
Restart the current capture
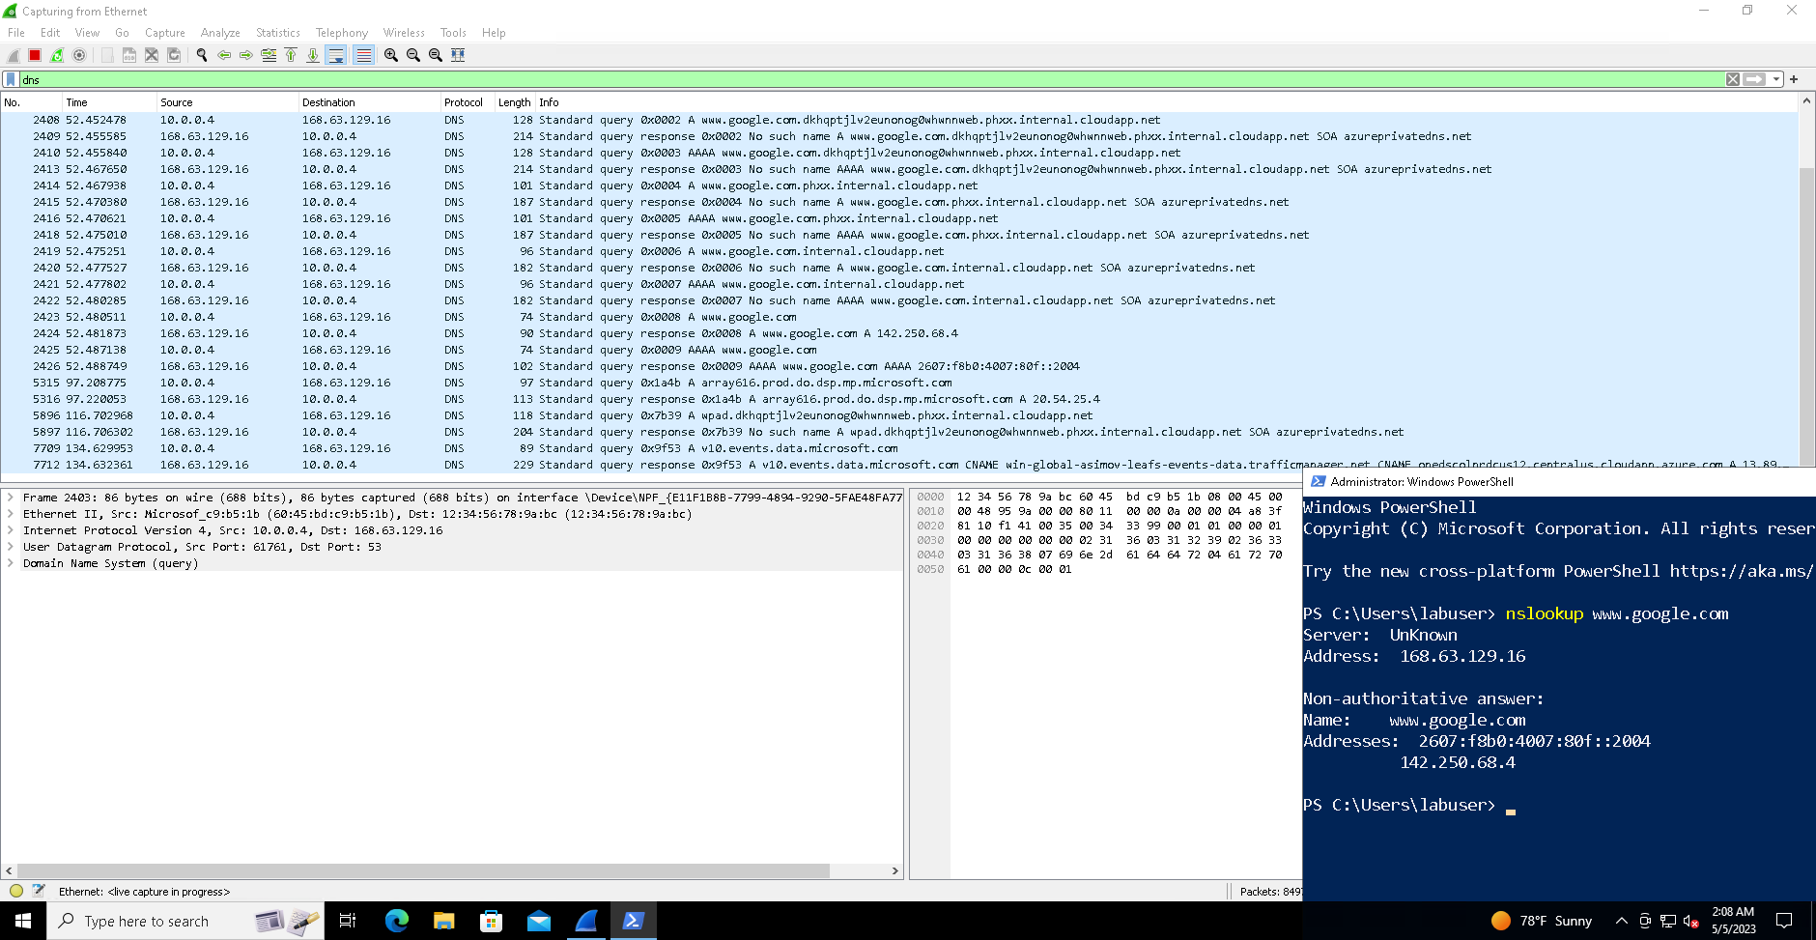click(56, 55)
